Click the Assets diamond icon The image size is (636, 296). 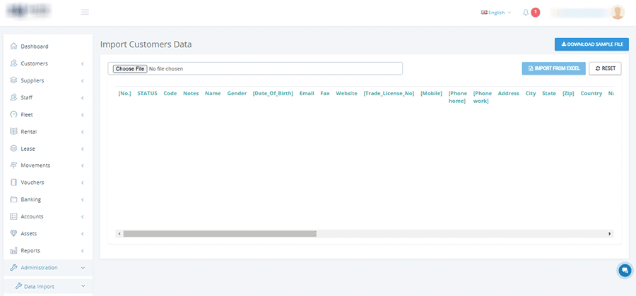tap(14, 233)
